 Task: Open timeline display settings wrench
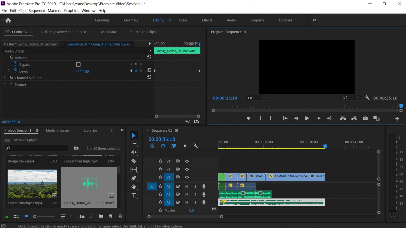[195, 146]
